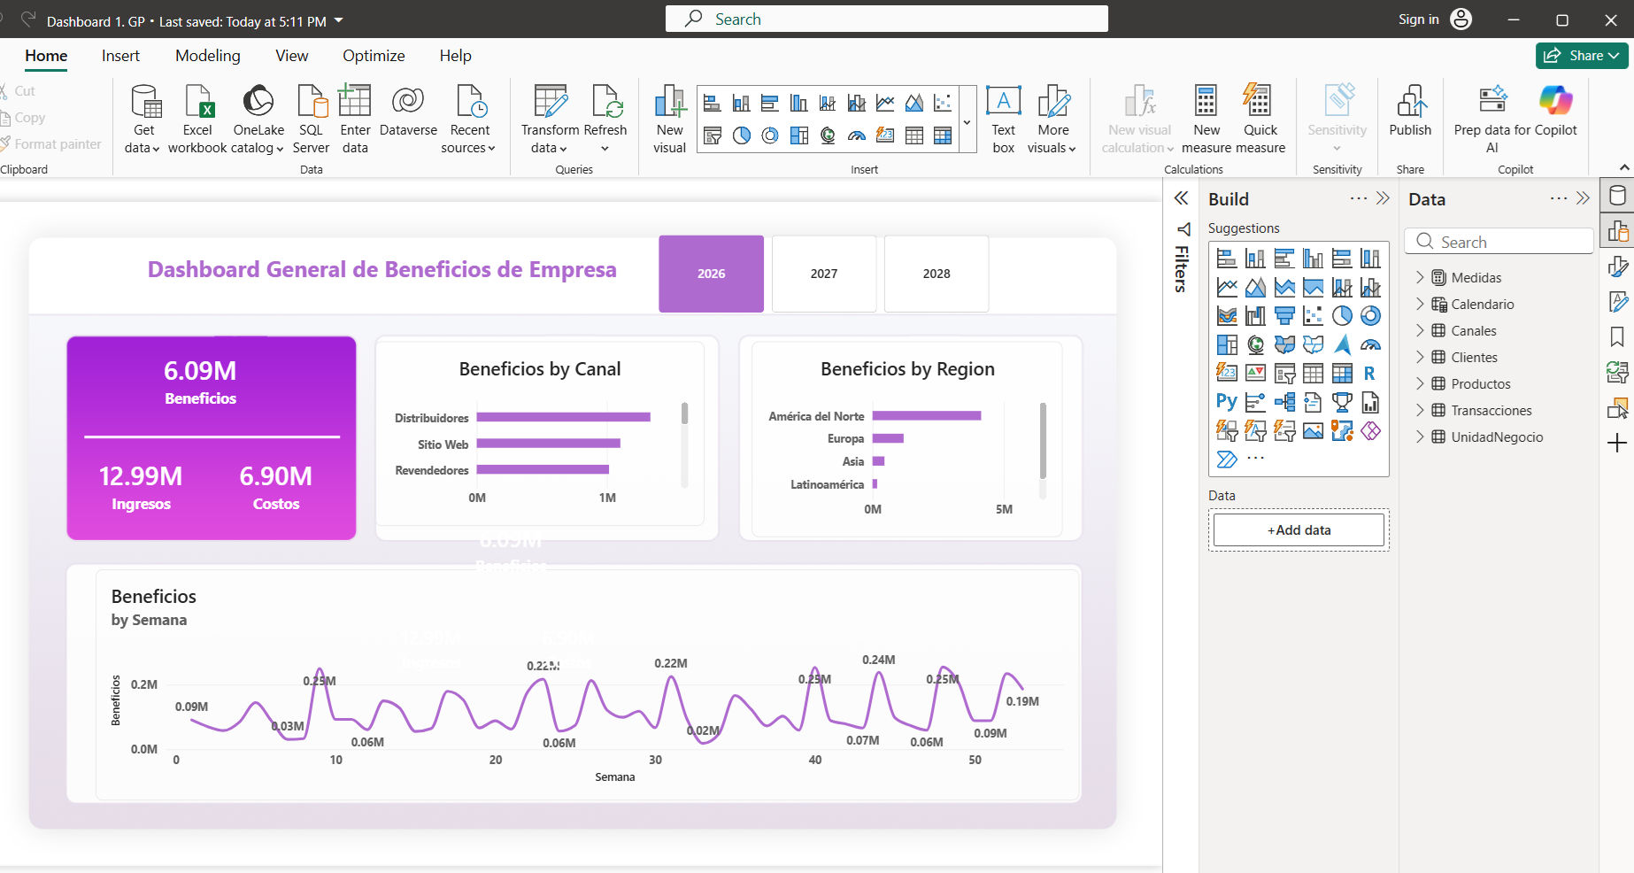Pick the Donut chart in Build pane
The width and height of the screenshot is (1634, 873).
[1370, 316]
